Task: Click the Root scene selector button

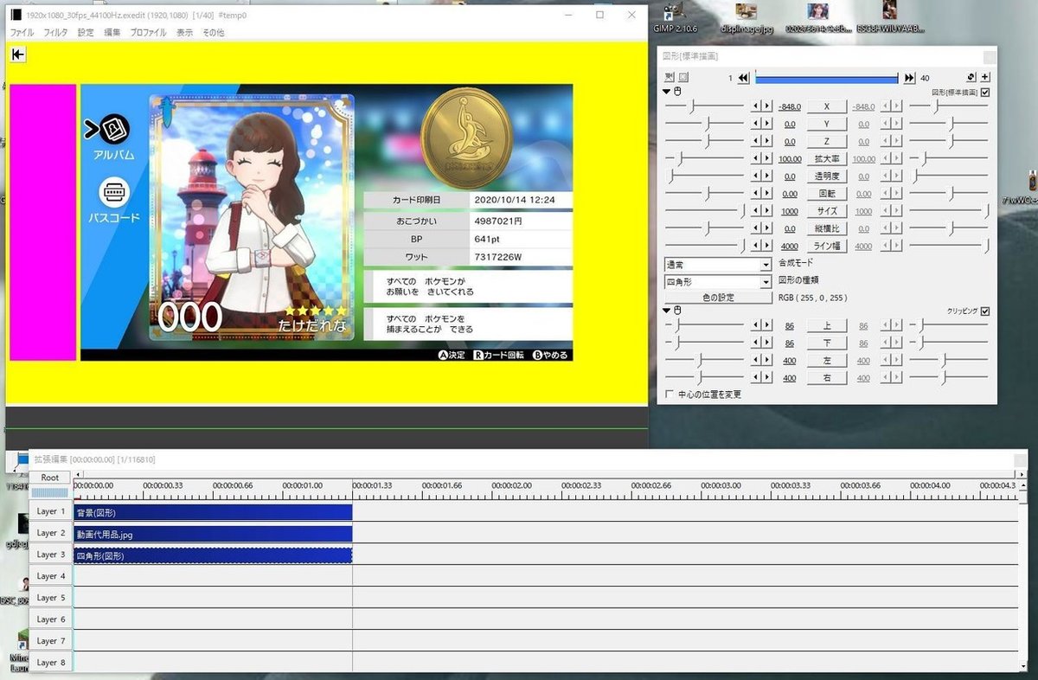Action: [x=50, y=478]
